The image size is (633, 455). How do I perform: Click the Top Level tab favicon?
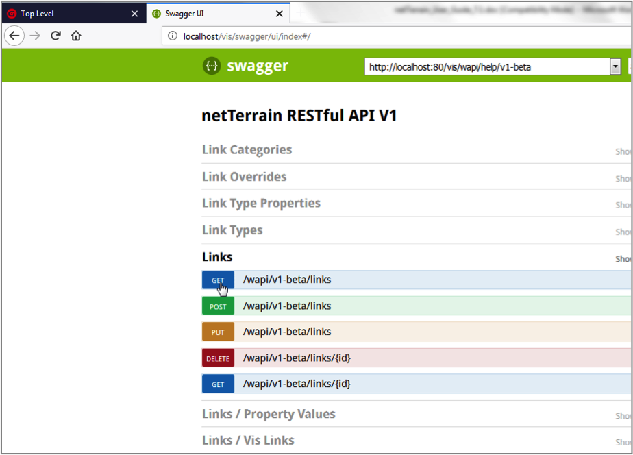(x=12, y=14)
